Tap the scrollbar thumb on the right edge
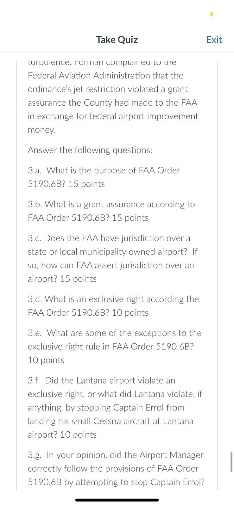The width and height of the screenshot is (234, 506). 231,461
